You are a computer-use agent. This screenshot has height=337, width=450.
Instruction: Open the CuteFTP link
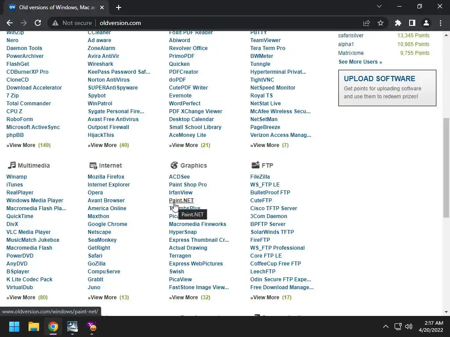click(x=261, y=200)
